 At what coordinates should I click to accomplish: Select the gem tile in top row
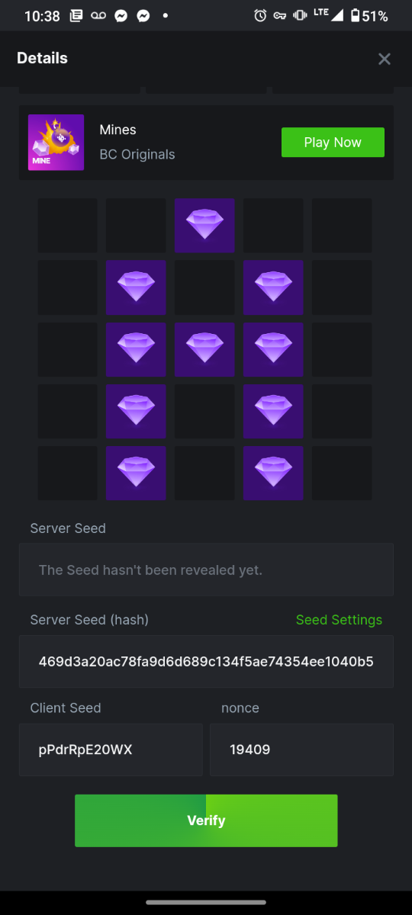coord(204,226)
